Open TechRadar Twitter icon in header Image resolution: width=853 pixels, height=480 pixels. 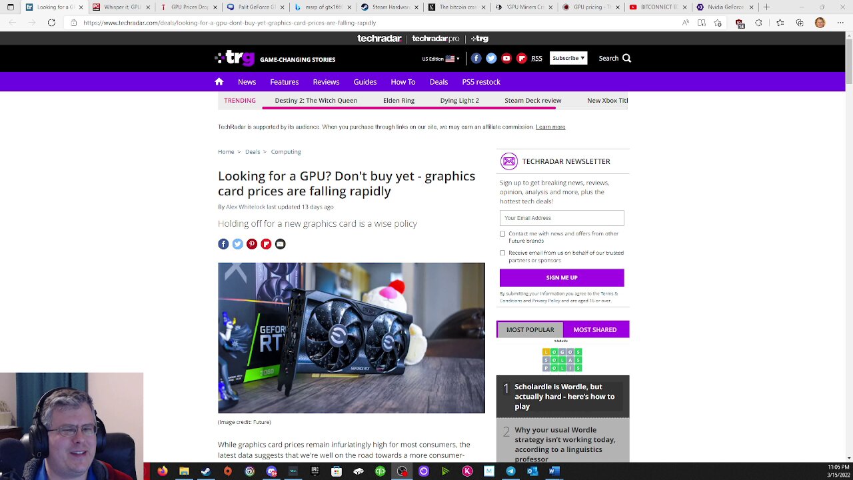tap(491, 58)
